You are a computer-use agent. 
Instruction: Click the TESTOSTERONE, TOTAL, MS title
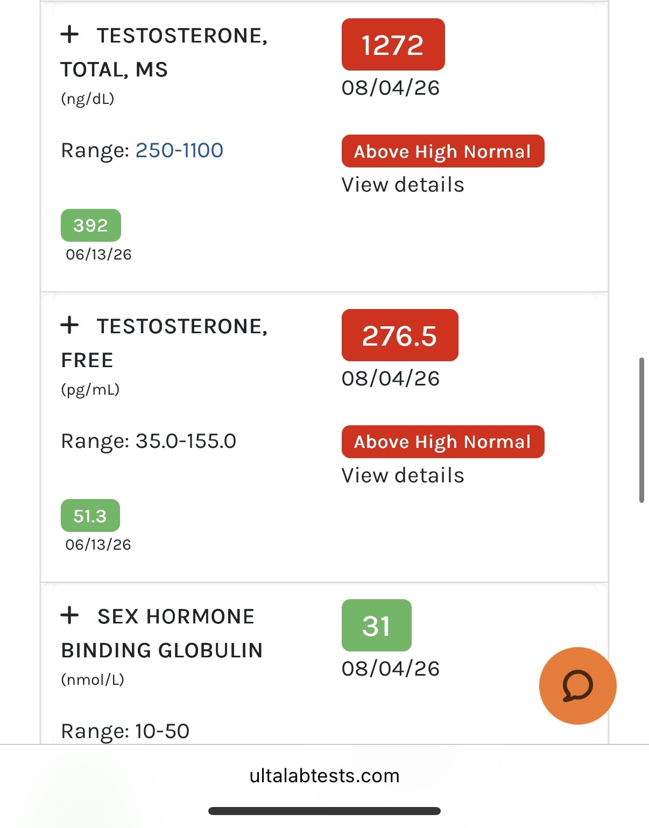164,52
